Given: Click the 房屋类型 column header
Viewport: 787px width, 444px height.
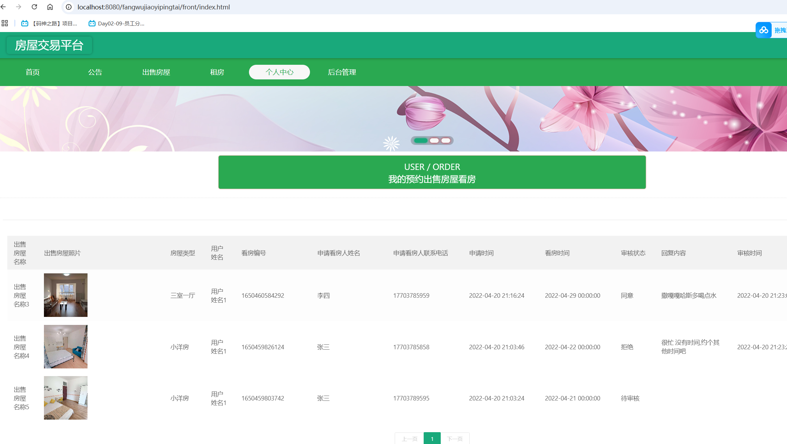Looking at the screenshot, I should (x=183, y=253).
